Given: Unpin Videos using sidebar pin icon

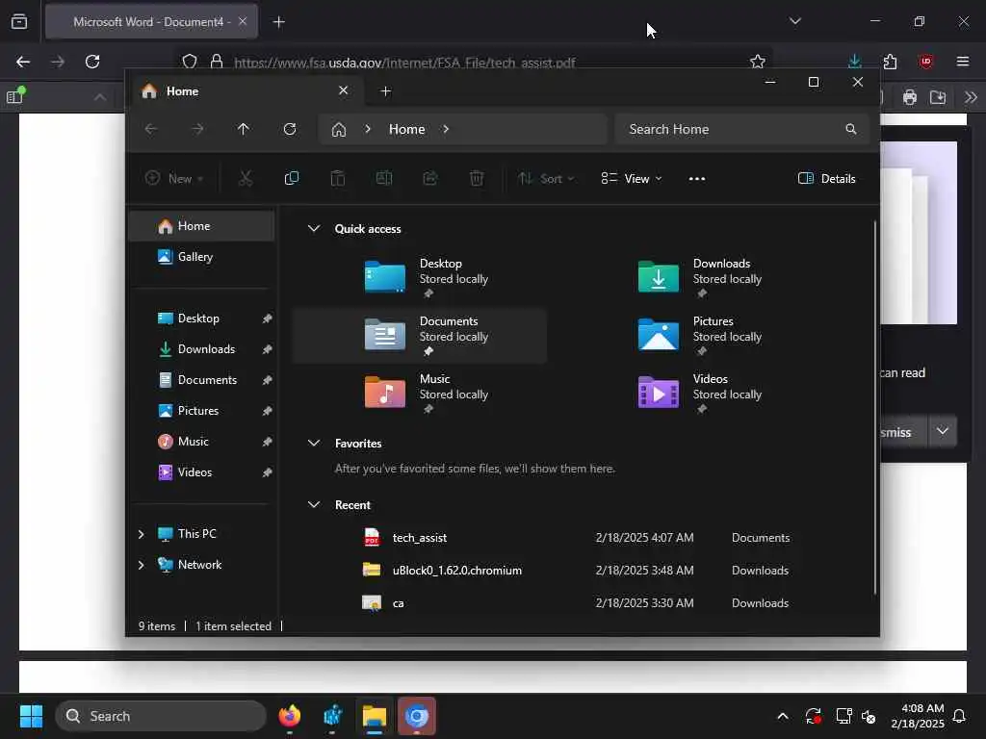Looking at the screenshot, I should pos(268,472).
